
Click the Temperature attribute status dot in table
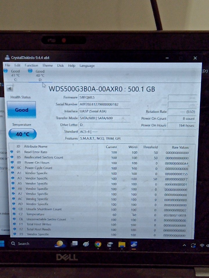12,214
